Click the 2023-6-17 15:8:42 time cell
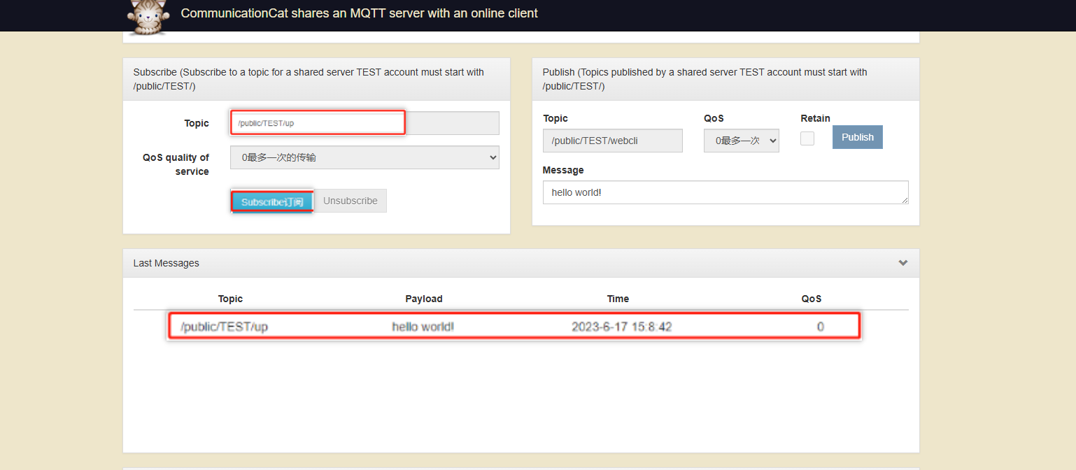The width and height of the screenshot is (1076, 470). 622,327
